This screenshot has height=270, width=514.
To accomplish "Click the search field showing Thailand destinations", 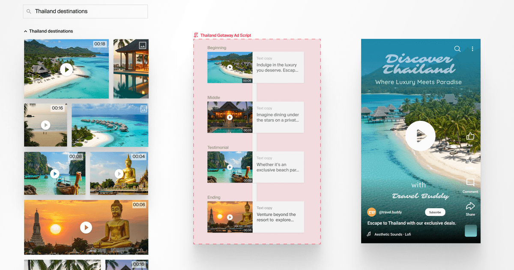I will pyautogui.click(x=85, y=11).
